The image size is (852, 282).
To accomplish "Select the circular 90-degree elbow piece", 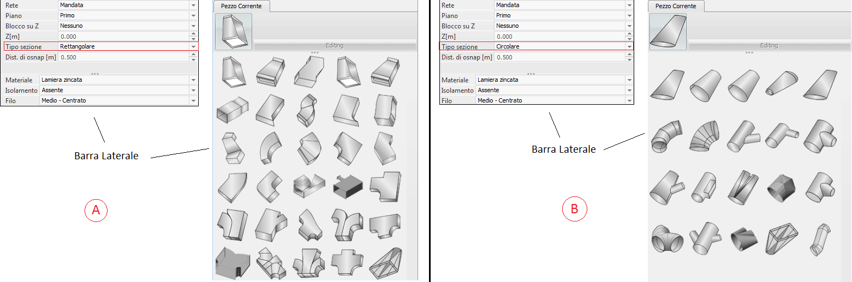I will click(666, 135).
